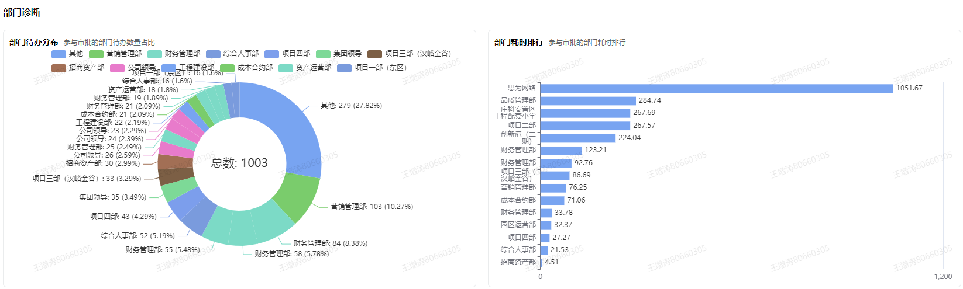Toggle 营销管理部 in the pie legend
The image size is (963, 289).
coord(115,54)
